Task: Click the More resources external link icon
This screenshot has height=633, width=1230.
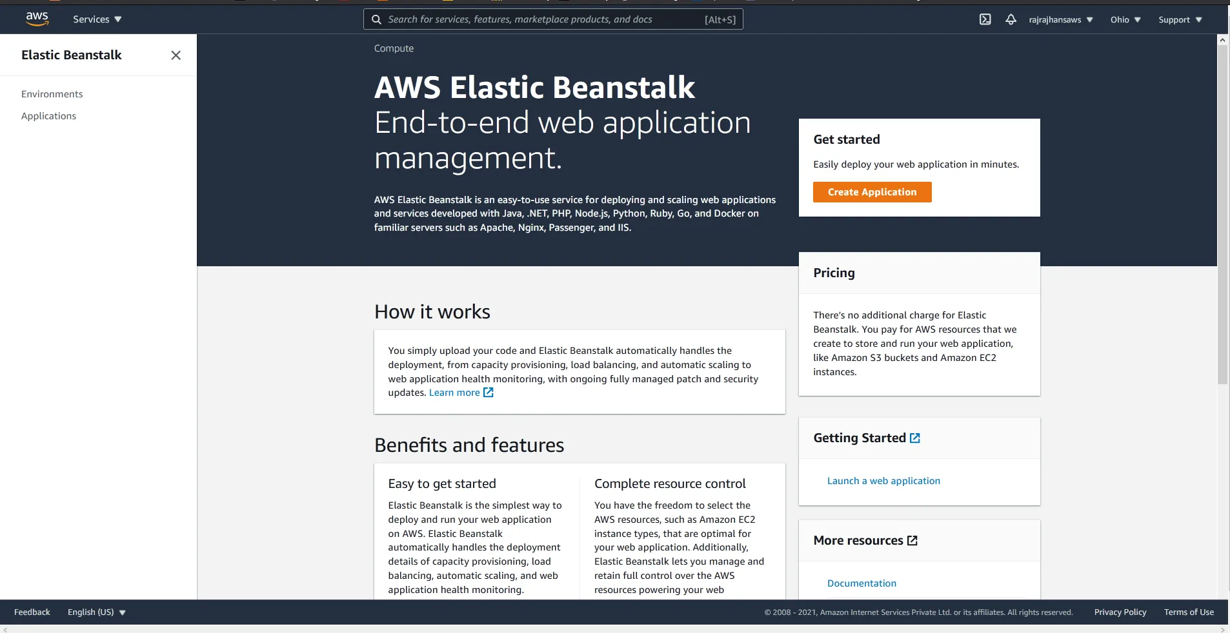Action: (x=913, y=541)
